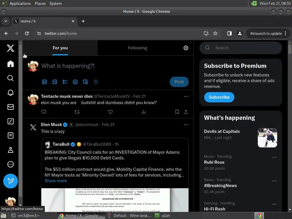View analytics of TentacleMuskIV post
Screen dimensions: 292x219
coord(144,112)
